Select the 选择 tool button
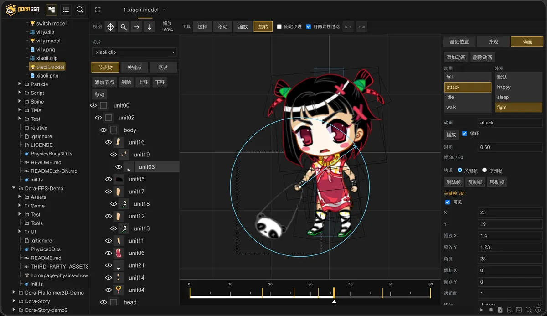 tap(203, 27)
